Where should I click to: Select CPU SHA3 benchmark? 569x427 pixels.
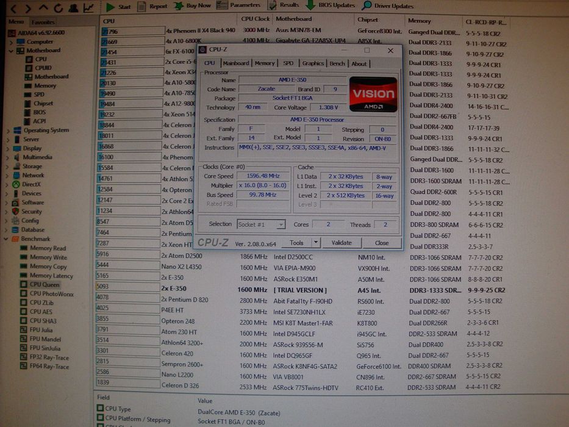pyautogui.click(x=37, y=321)
